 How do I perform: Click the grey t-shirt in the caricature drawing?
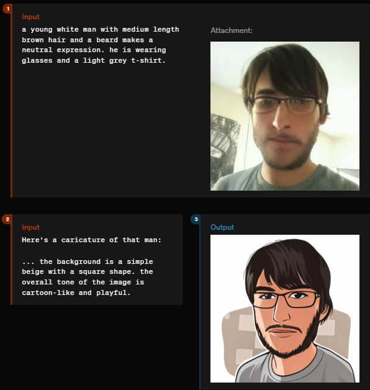click(296, 367)
